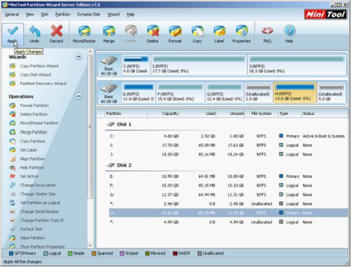This screenshot has height=267, width=351.
Task: Click the Surface Test icon
Action: (13, 229)
